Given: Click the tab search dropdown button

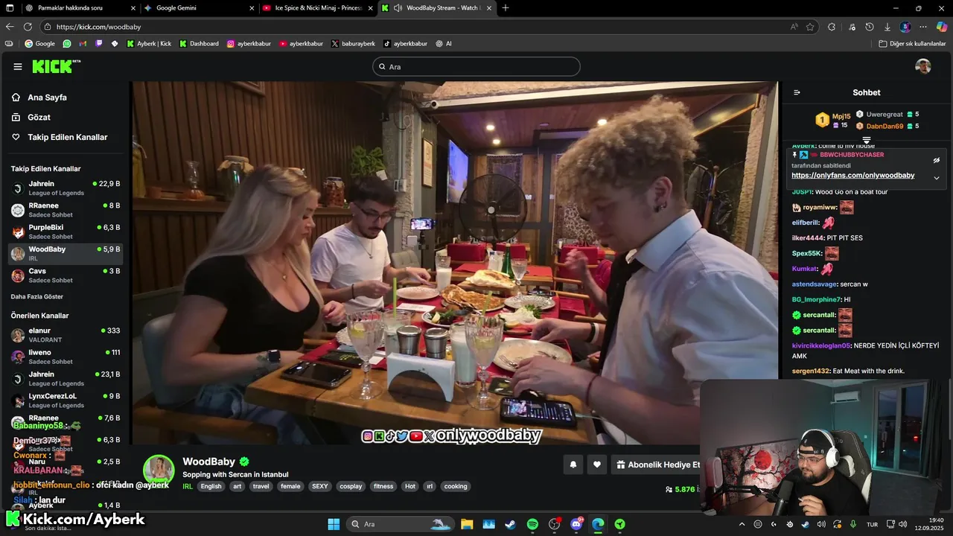Looking at the screenshot, I should coord(10,7).
